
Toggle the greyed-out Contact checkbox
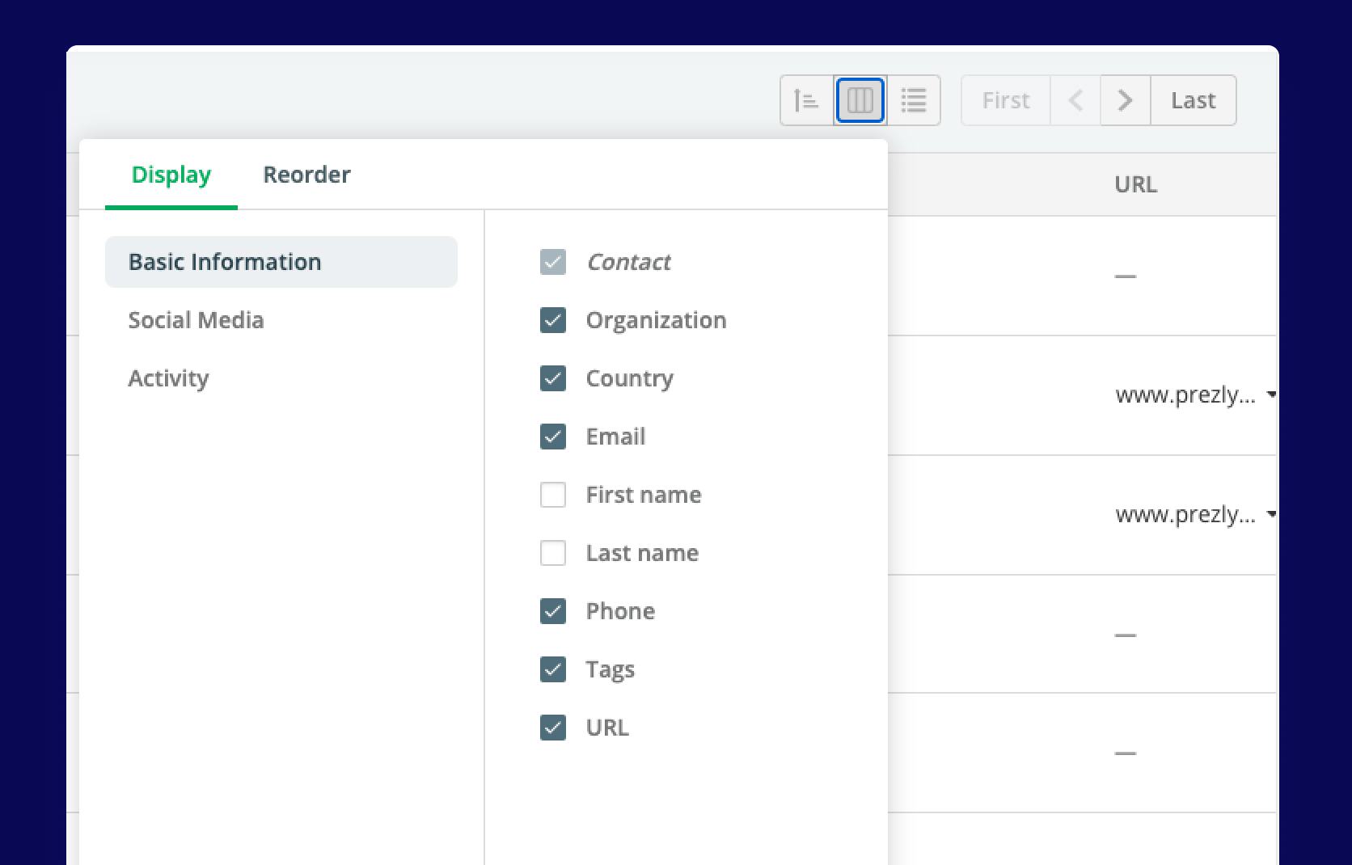click(x=553, y=262)
